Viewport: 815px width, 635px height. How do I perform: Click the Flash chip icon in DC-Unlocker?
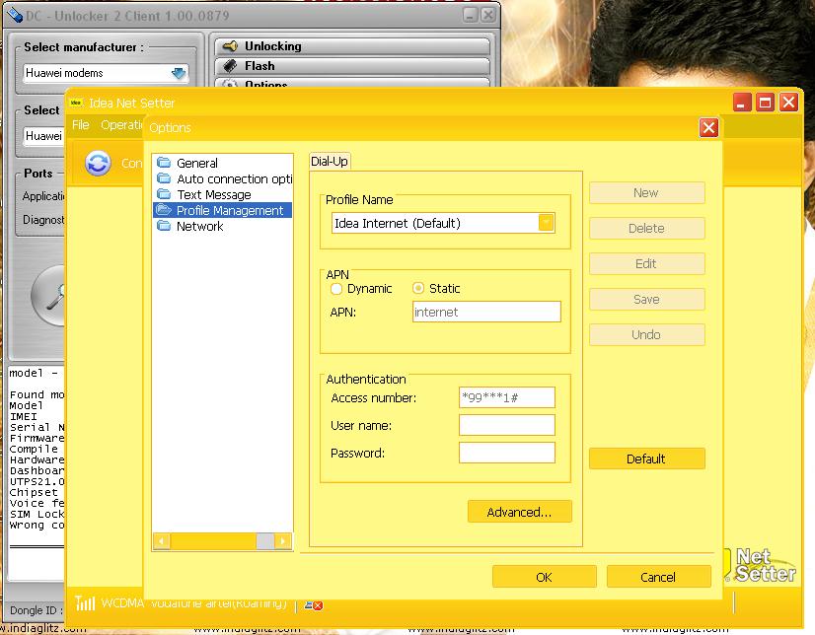click(230, 66)
